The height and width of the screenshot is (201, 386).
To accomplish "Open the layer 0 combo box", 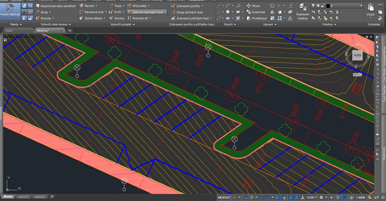I will click(337, 6).
